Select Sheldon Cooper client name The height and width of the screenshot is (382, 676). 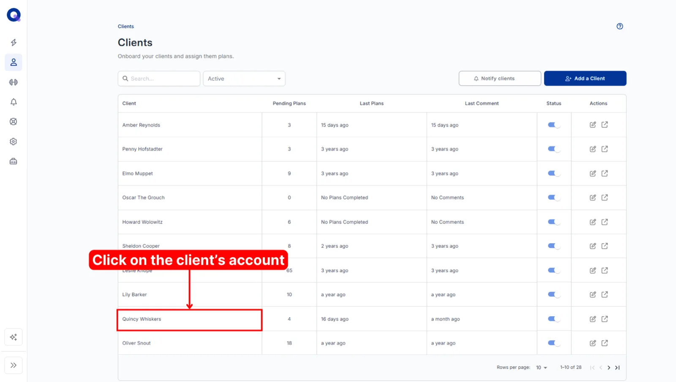tap(141, 246)
